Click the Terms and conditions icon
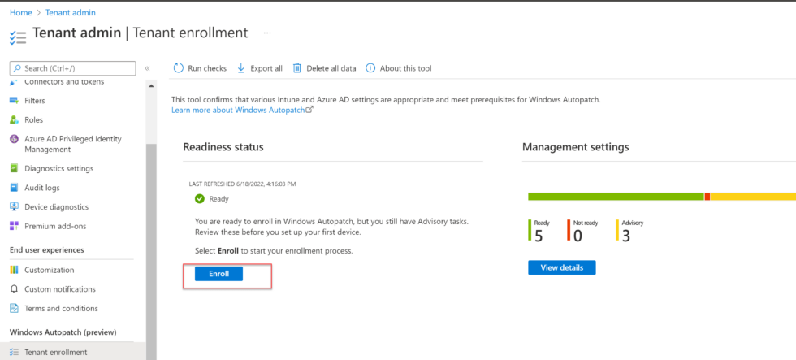796x360 pixels. pos(15,308)
